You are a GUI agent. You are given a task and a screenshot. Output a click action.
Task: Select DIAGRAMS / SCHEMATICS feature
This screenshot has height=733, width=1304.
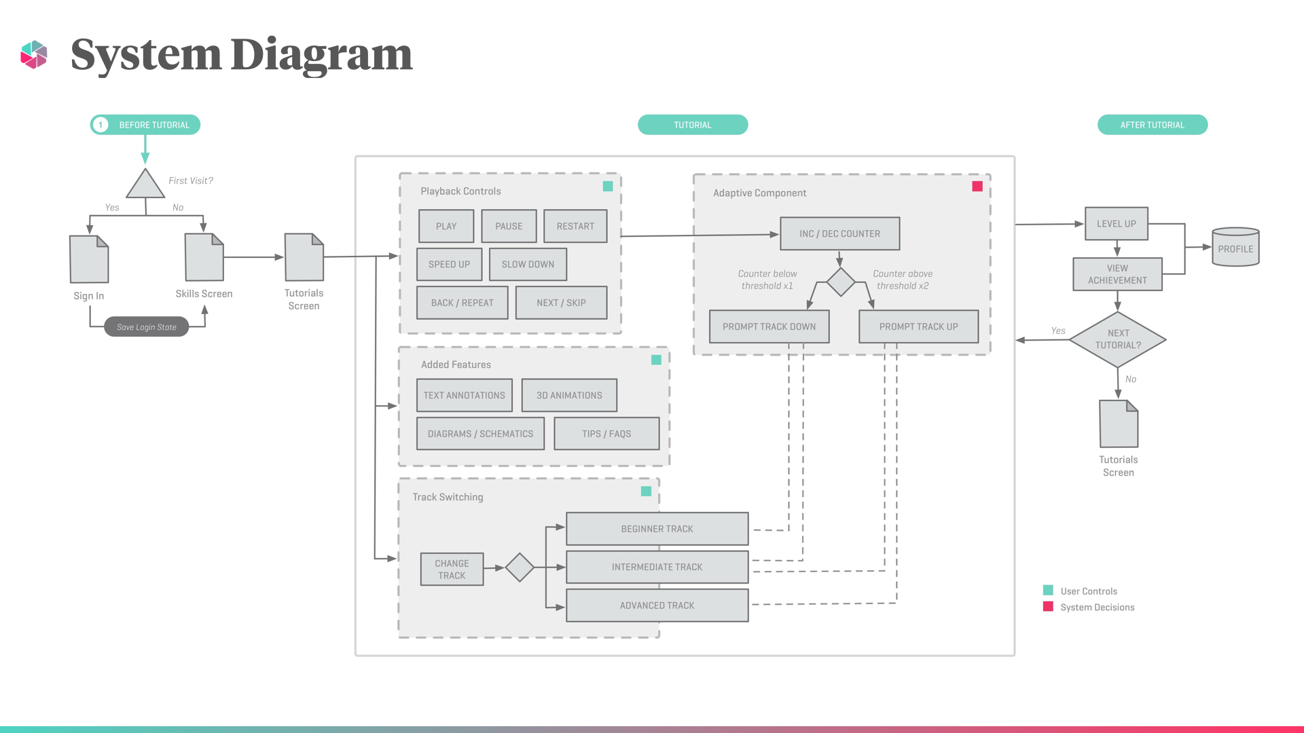point(480,433)
